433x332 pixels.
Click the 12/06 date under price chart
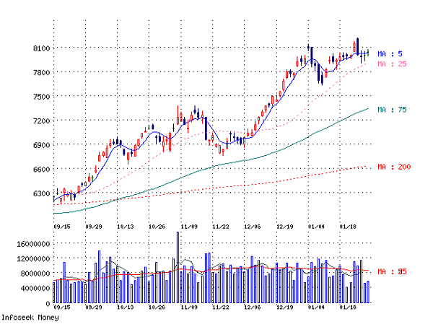(x=253, y=227)
